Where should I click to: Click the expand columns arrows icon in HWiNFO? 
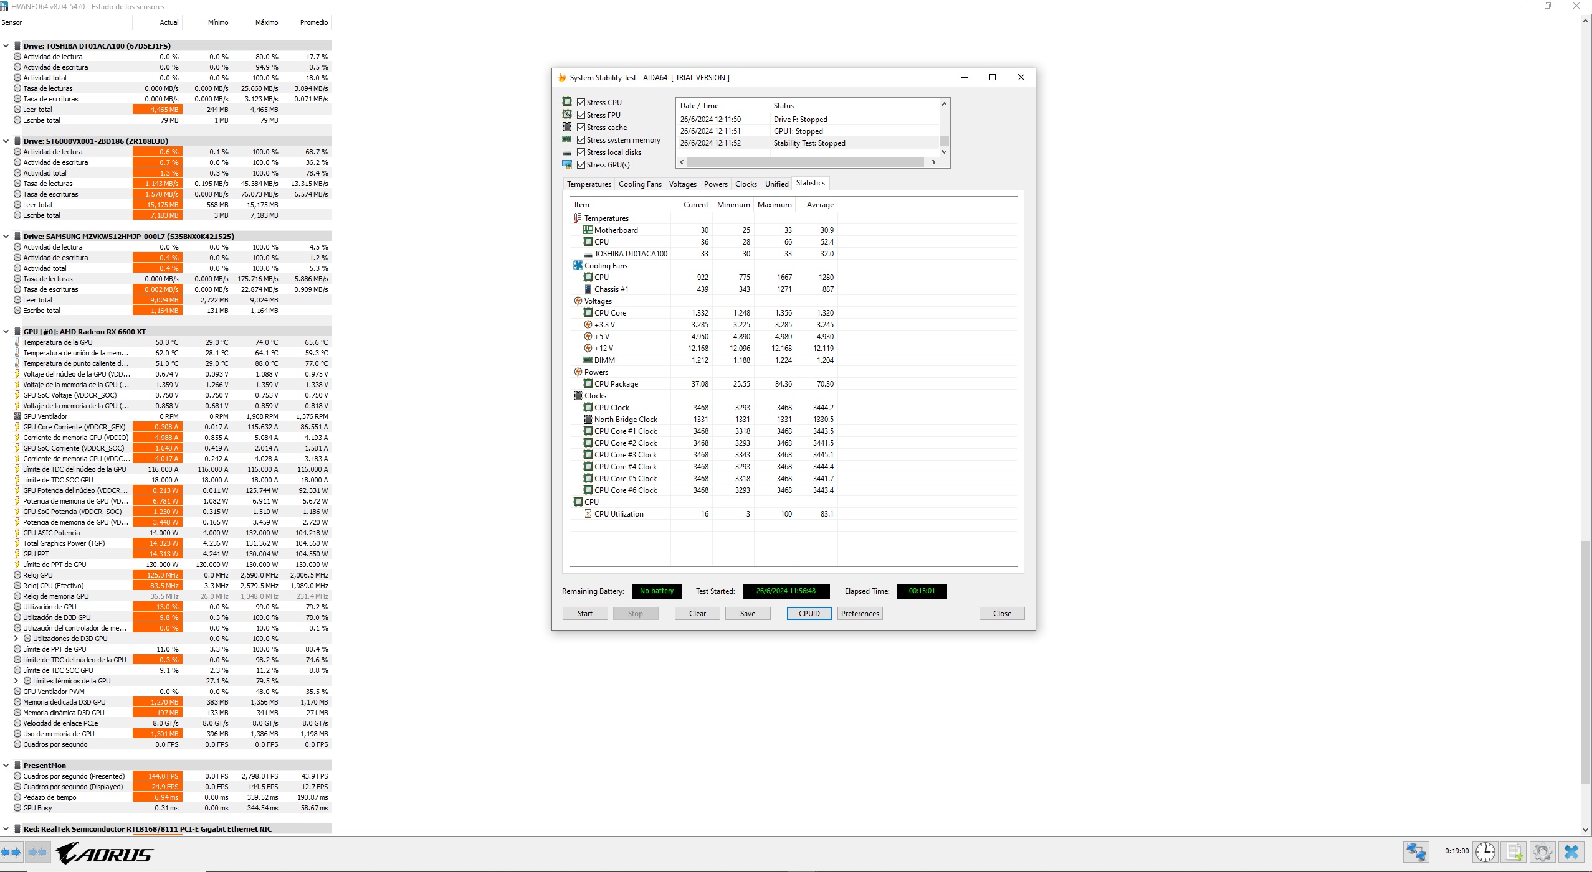click(x=11, y=852)
